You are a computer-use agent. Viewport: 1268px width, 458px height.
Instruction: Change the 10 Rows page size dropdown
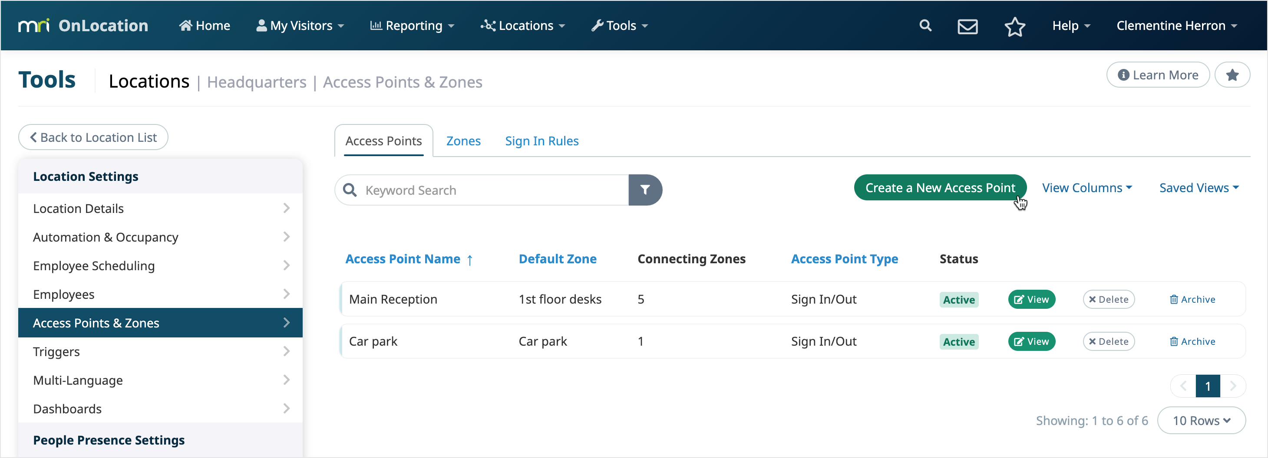coord(1202,421)
